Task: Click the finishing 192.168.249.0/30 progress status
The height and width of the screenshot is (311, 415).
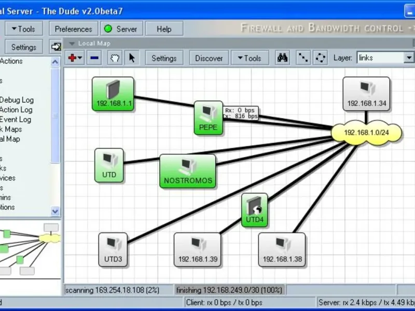Action: pyautogui.click(x=229, y=290)
